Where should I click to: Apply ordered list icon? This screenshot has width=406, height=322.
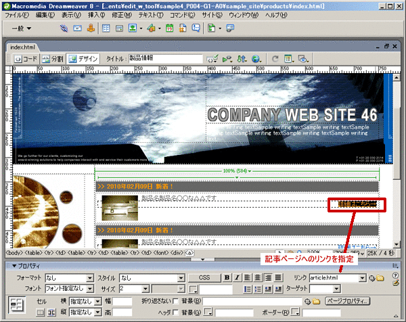[258, 289]
